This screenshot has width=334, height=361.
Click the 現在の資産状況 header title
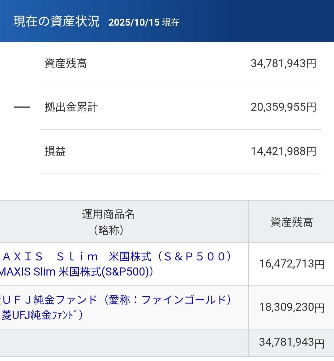[x=56, y=21]
